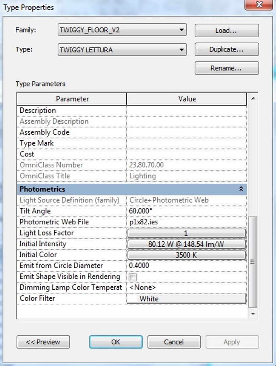Click the Light Loss Factor label
Viewport: 276px width, 366px height.
46,233
